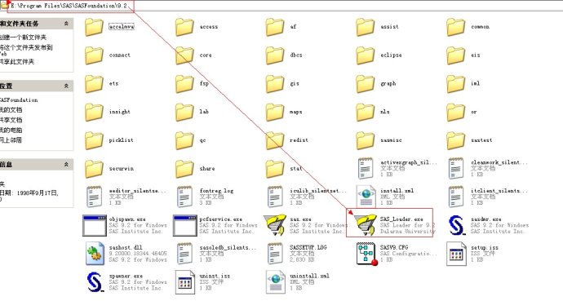Image resolution: width=563 pixels, height=301 pixels.
Task: Open the dbcs folder
Action: click(275, 55)
